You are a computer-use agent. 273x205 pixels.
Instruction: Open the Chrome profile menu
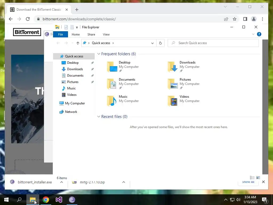point(254,19)
